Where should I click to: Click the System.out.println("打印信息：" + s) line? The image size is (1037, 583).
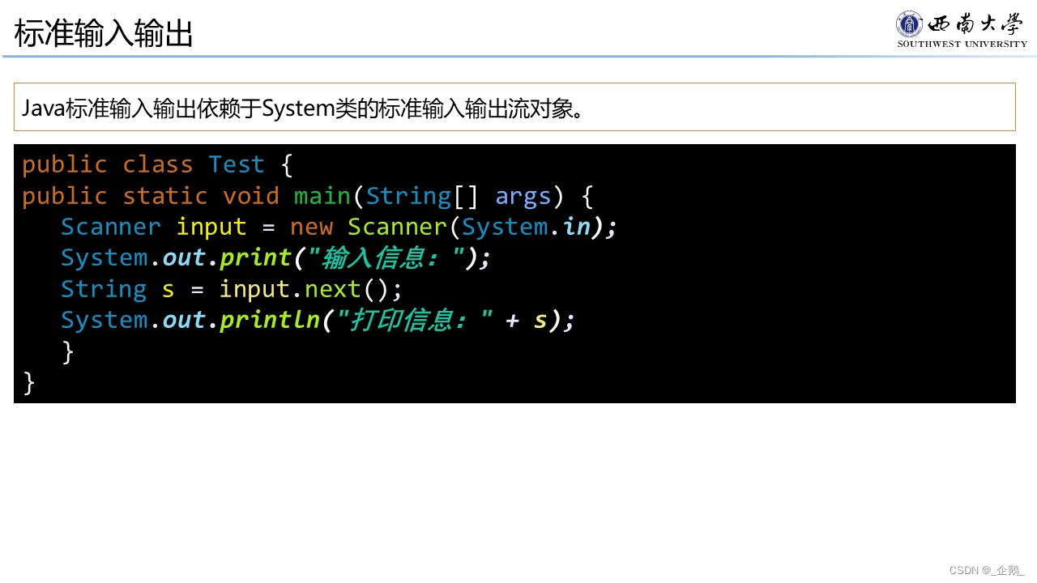pos(318,320)
